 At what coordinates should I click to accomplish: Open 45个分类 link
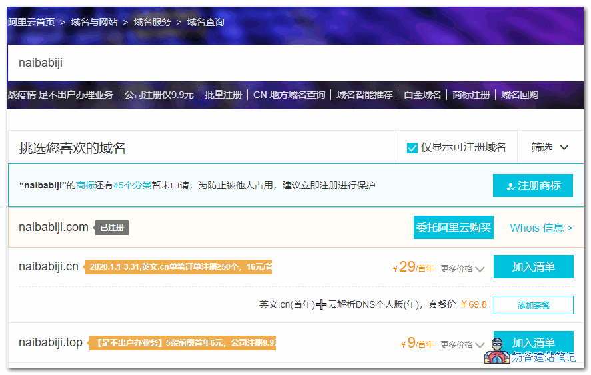coord(133,185)
